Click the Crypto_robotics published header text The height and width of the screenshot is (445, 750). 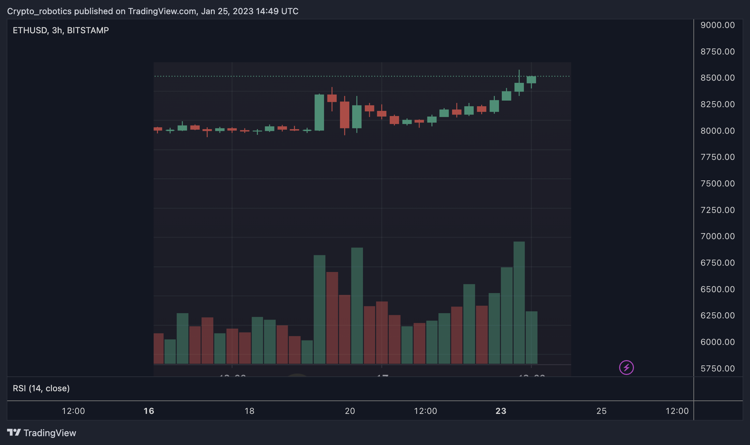pyautogui.click(x=152, y=11)
